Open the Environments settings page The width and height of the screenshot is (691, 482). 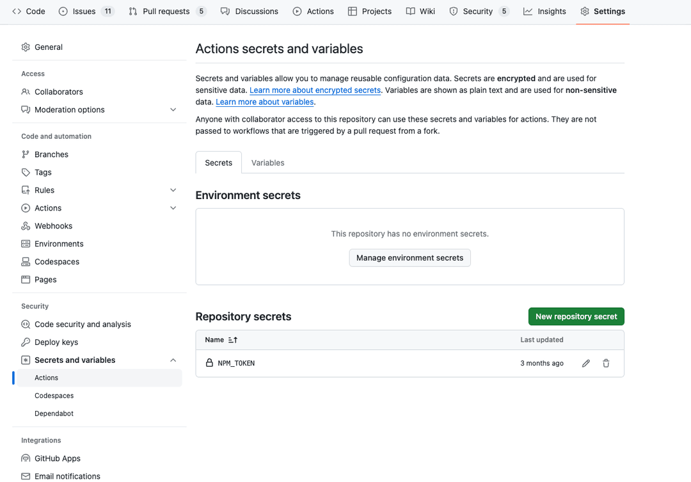[x=59, y=243]
